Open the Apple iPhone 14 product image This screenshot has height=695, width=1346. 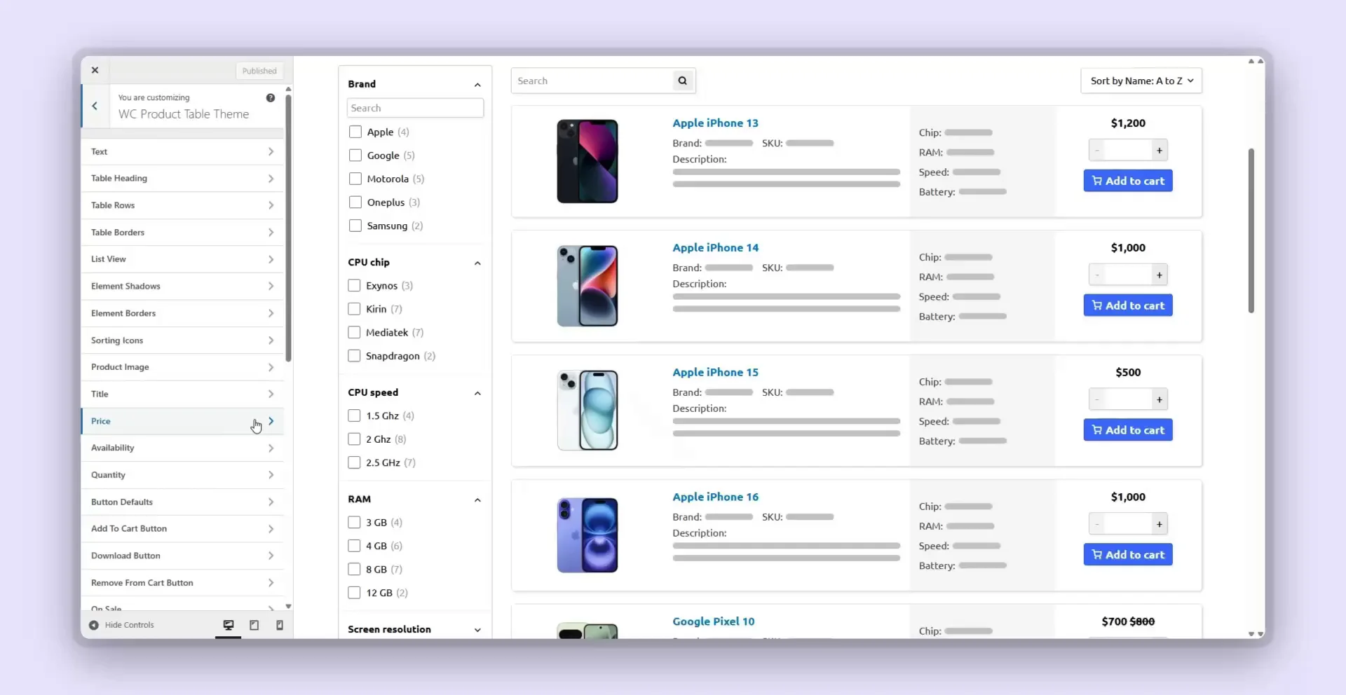[587, 286]
